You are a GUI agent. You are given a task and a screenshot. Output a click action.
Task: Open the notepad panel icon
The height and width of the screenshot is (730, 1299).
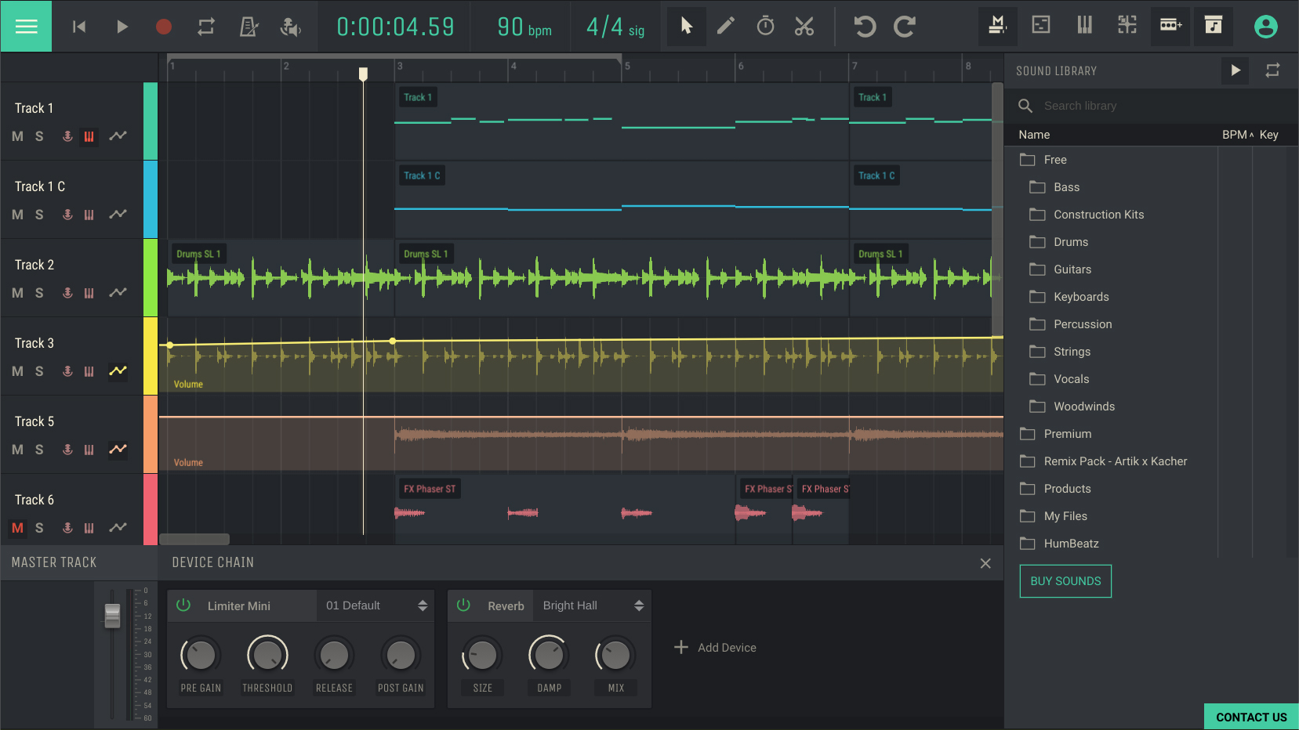(x=1041, y=25)
